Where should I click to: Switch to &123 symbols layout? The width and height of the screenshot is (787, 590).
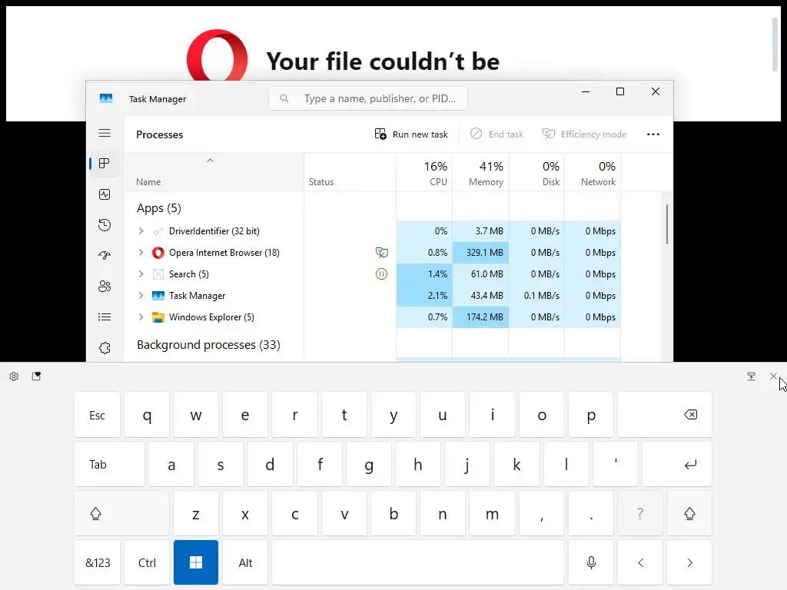coord(98,562)
